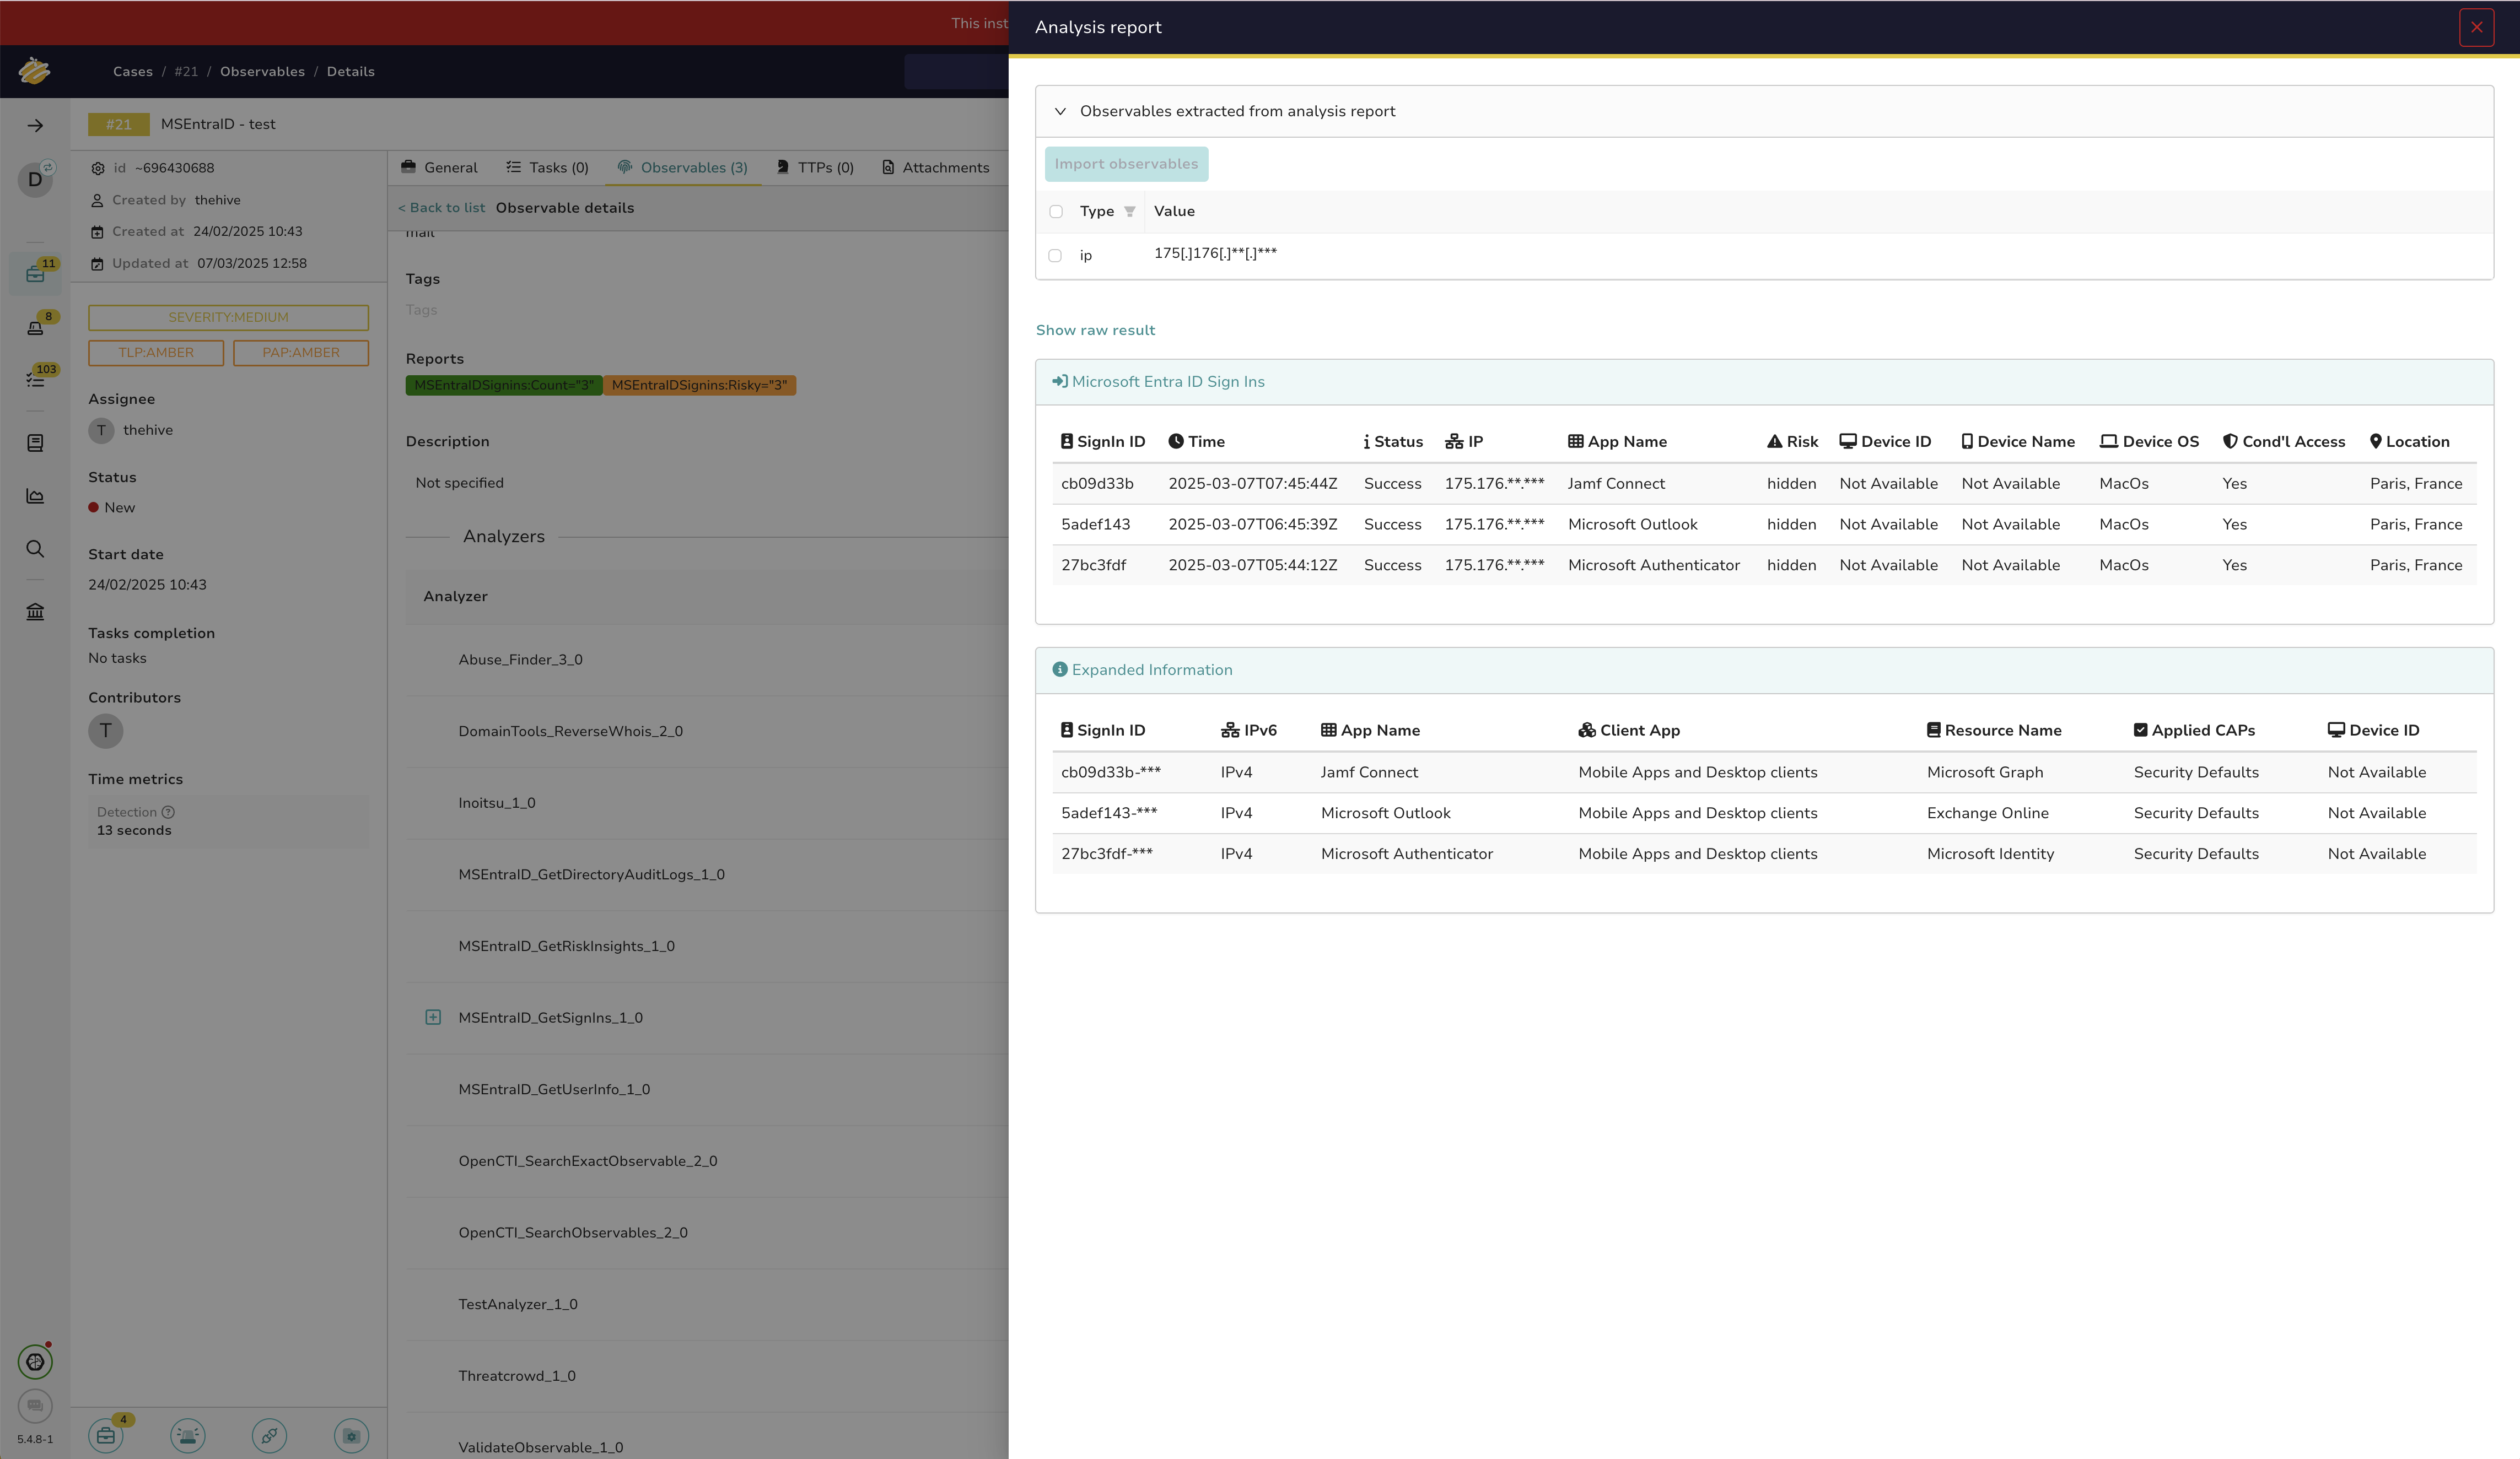This screenshot has height=1459, width=2520.
Task: Select the Threatcrowd_1_0 analyzer row
Action: tap(706, 1376)
